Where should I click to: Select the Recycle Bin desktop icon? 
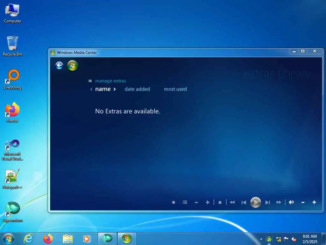pyautogui.click(x=12, y=46)
